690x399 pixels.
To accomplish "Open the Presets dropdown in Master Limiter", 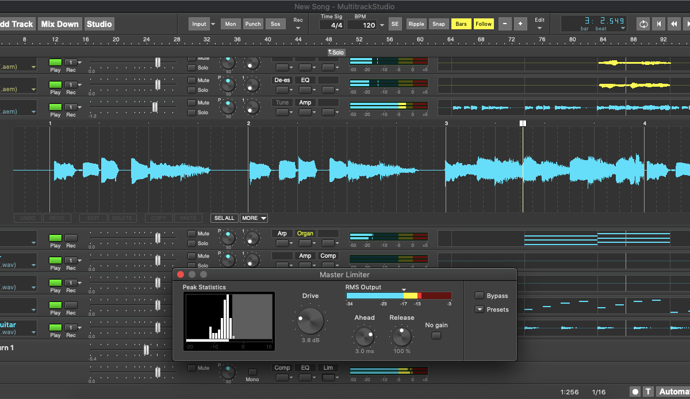I will coord(480,309).
